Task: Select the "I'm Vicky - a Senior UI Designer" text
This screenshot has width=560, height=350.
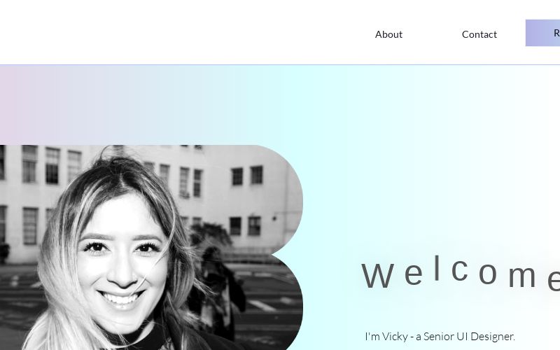Action: [440, 336]
